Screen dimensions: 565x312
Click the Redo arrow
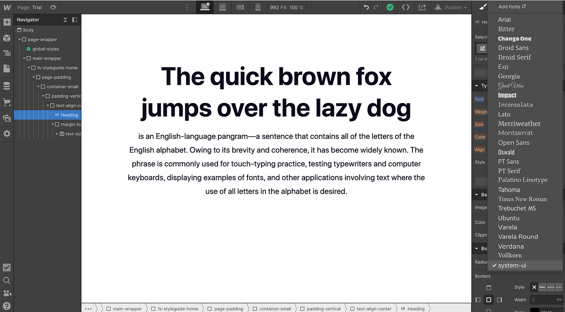tap(376, 7)
